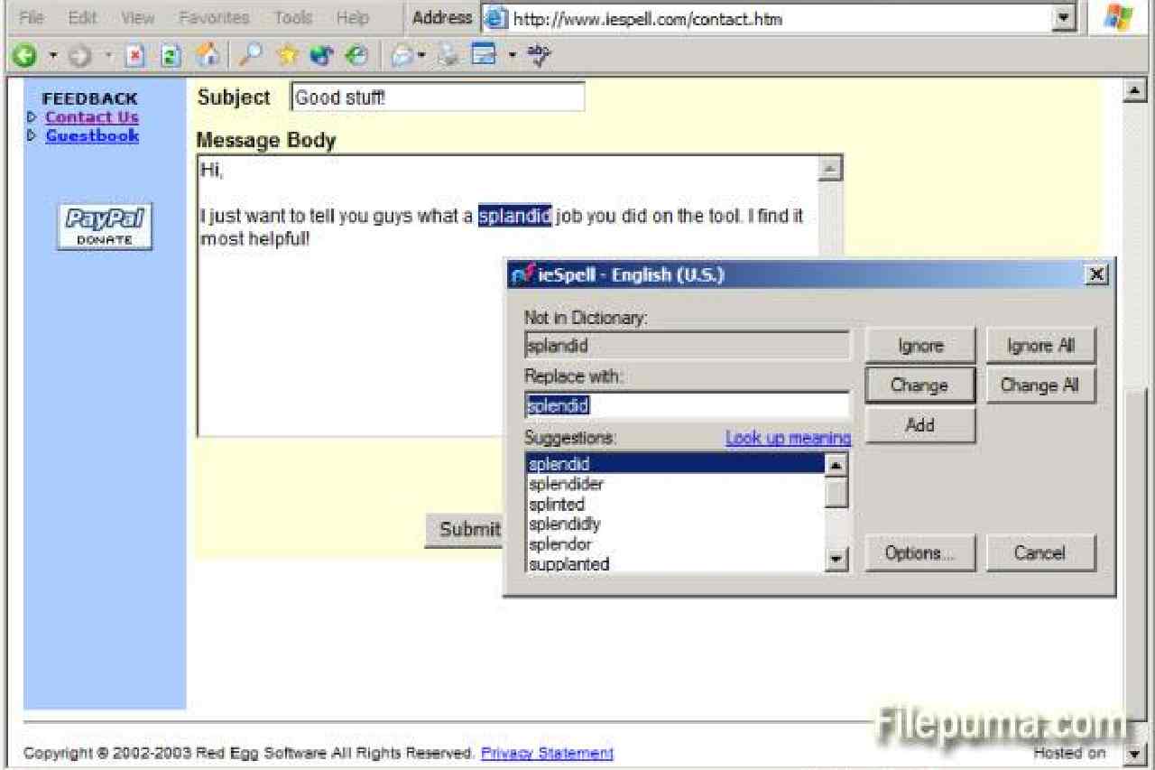Screen dimensions: 1155x770
Task: Click the page scrollbar up arrow
Action: [1134, 91]
